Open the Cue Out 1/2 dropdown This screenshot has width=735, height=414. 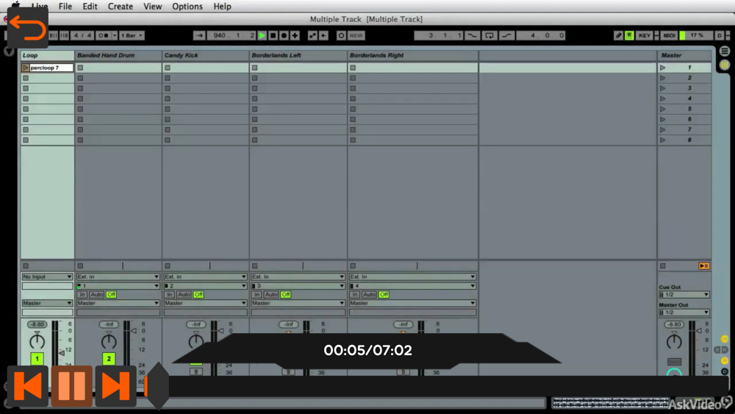point(684,294)
